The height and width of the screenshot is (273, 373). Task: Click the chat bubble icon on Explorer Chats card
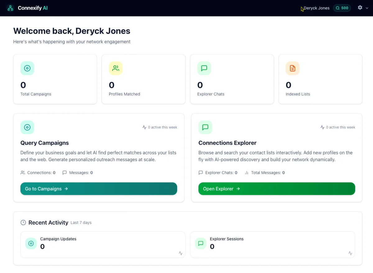pos(204,68)
